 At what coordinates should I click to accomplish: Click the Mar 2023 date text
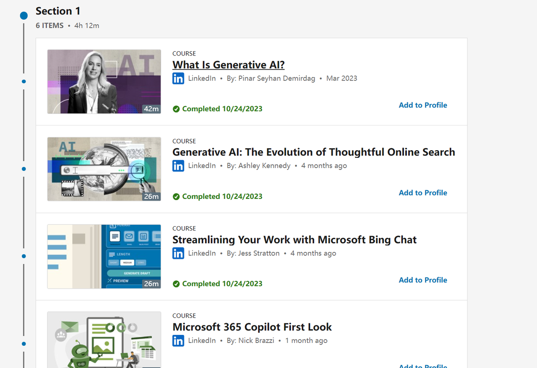click(x=342, y=78)
